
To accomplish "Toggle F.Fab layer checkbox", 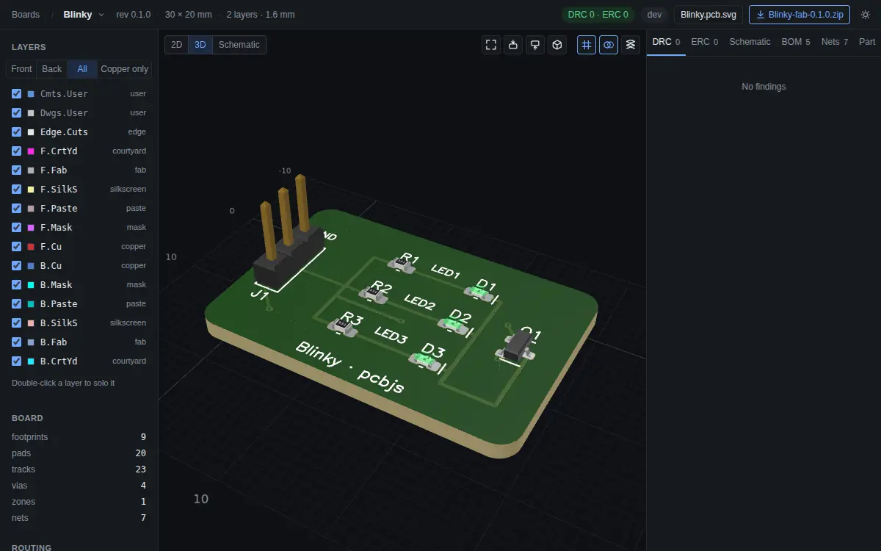I will point(17,170).
